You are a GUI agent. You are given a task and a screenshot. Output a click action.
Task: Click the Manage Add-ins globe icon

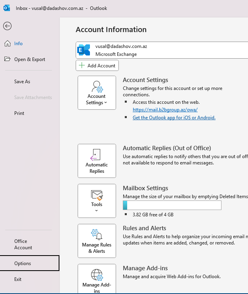click(x=97, y=275)
